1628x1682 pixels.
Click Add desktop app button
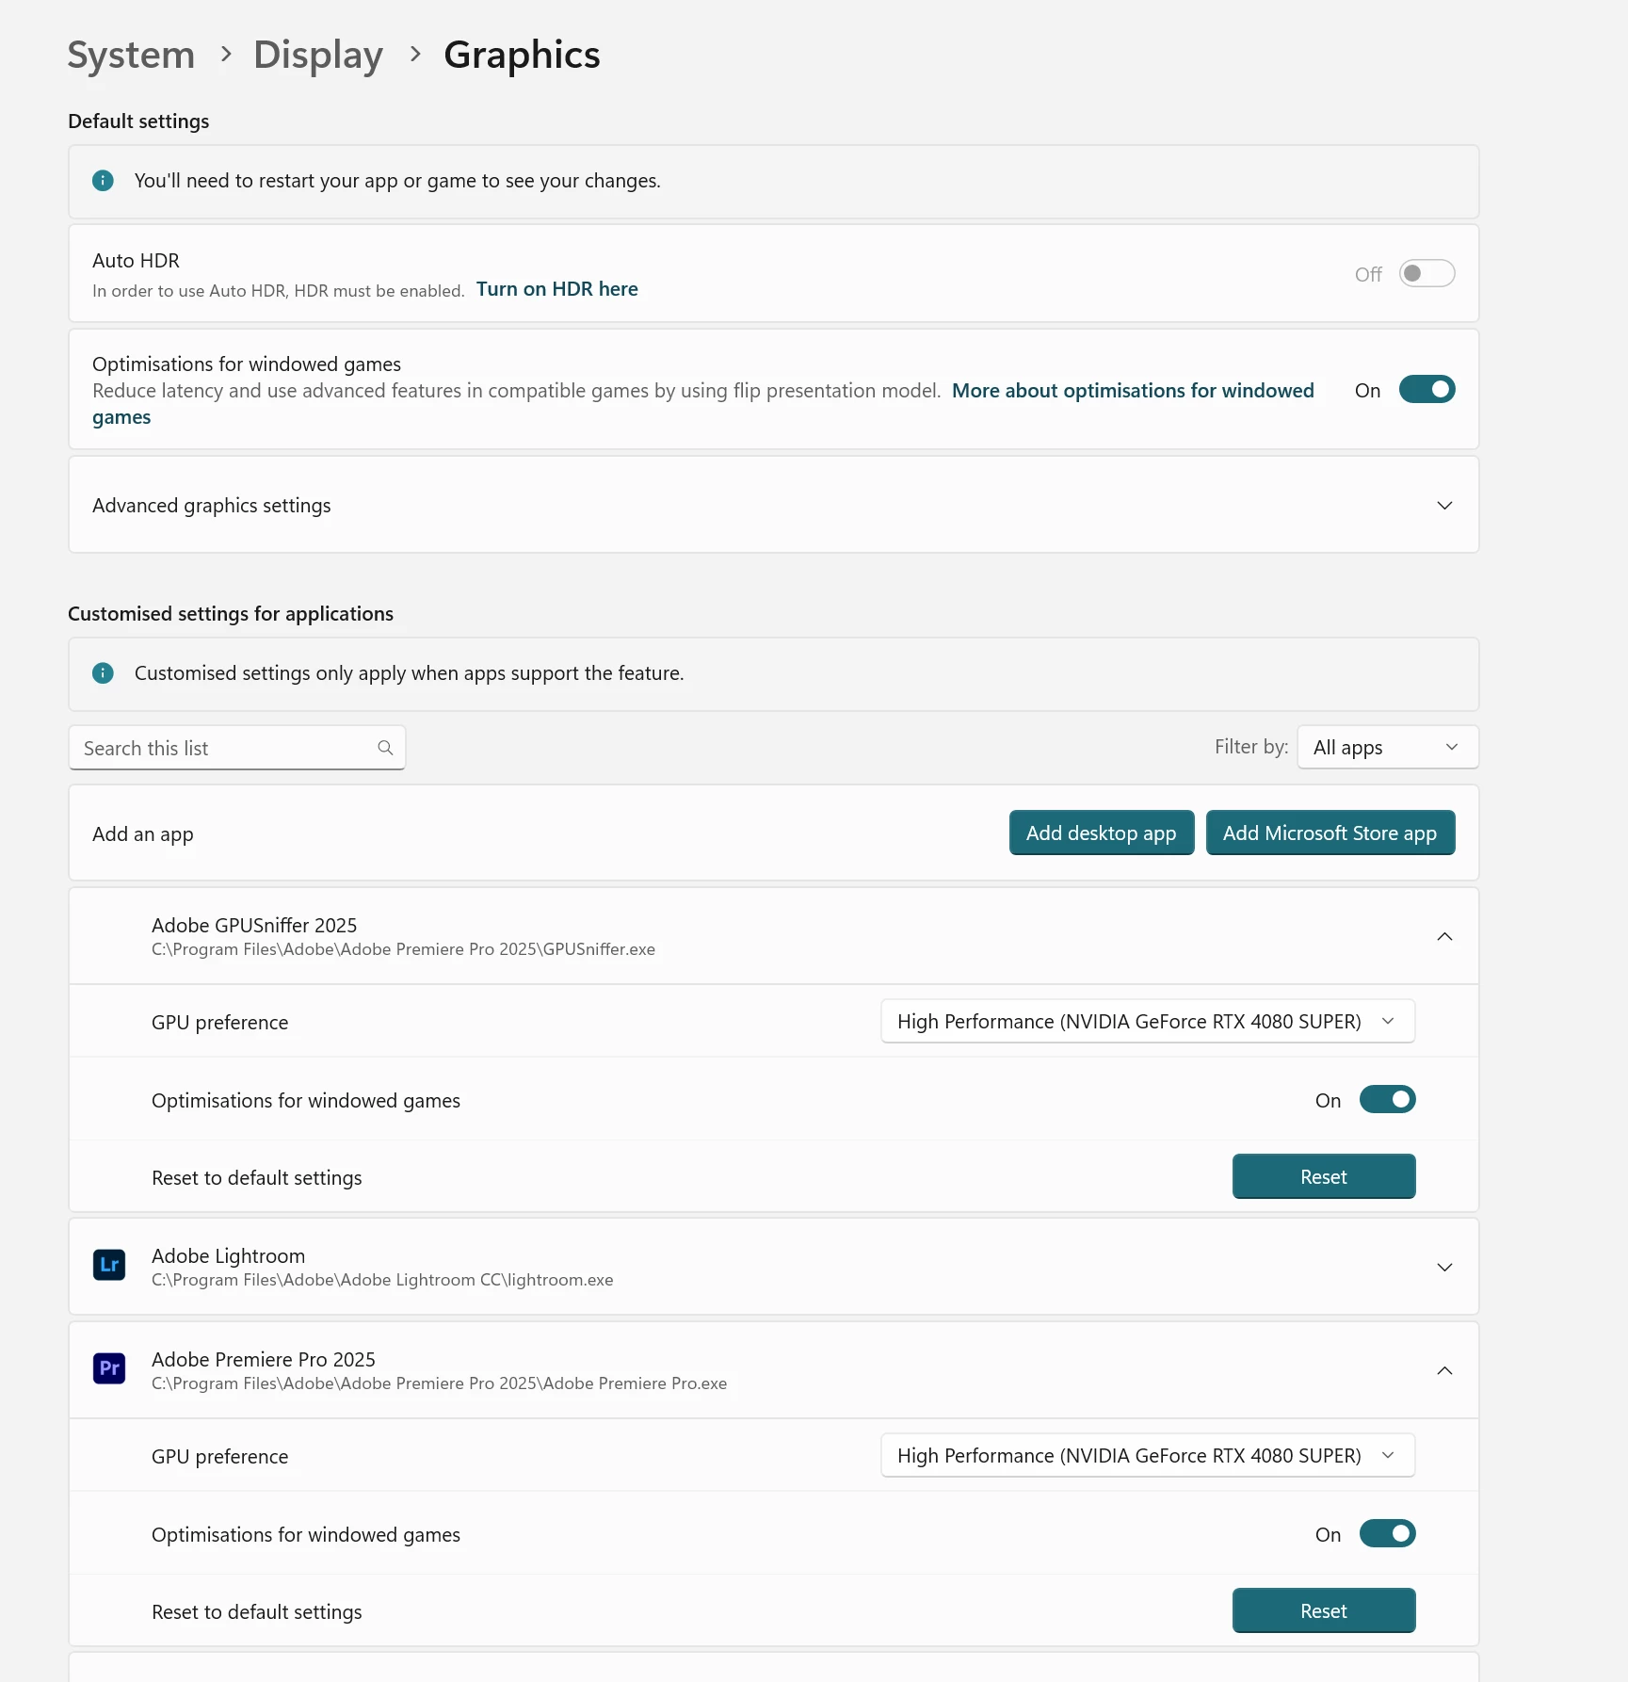click(1101, 833)
